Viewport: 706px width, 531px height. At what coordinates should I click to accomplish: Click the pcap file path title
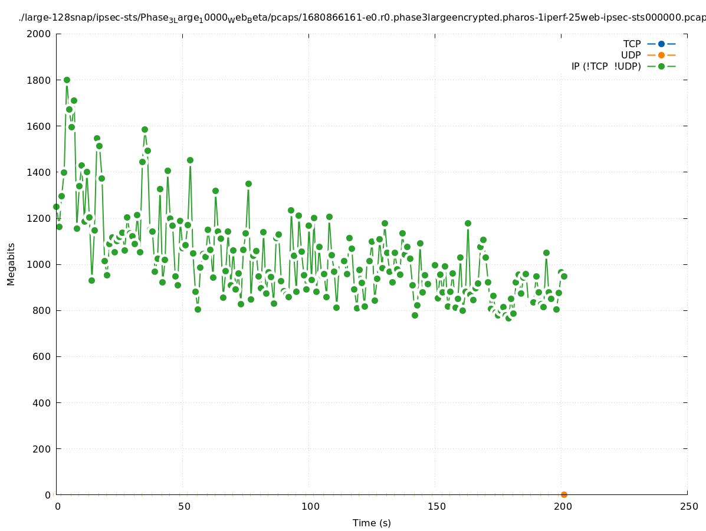pos(362,18)
